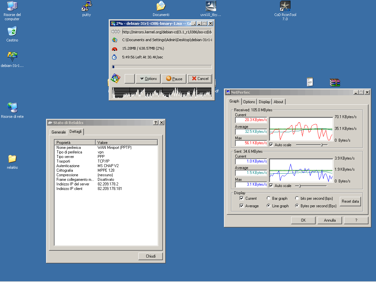Select the Bar graph radio button
Screen dimensions: 376x282
[x=269, y=198]
